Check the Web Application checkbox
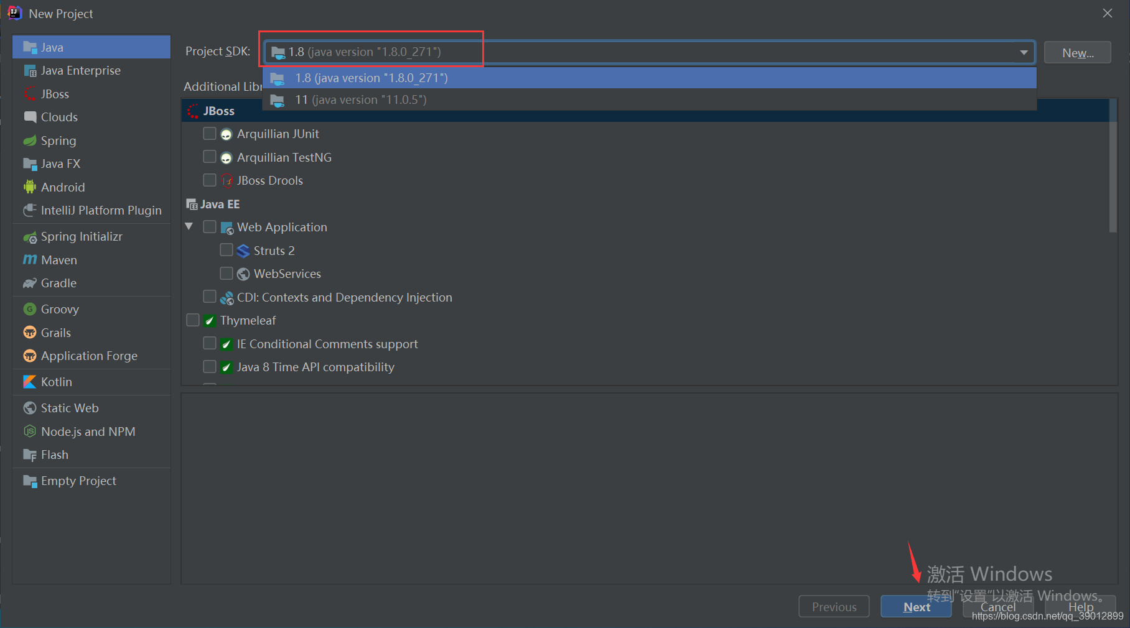The width and height of the screenshot is (1130, 628). pyautogui.click(x=210, y=227)
